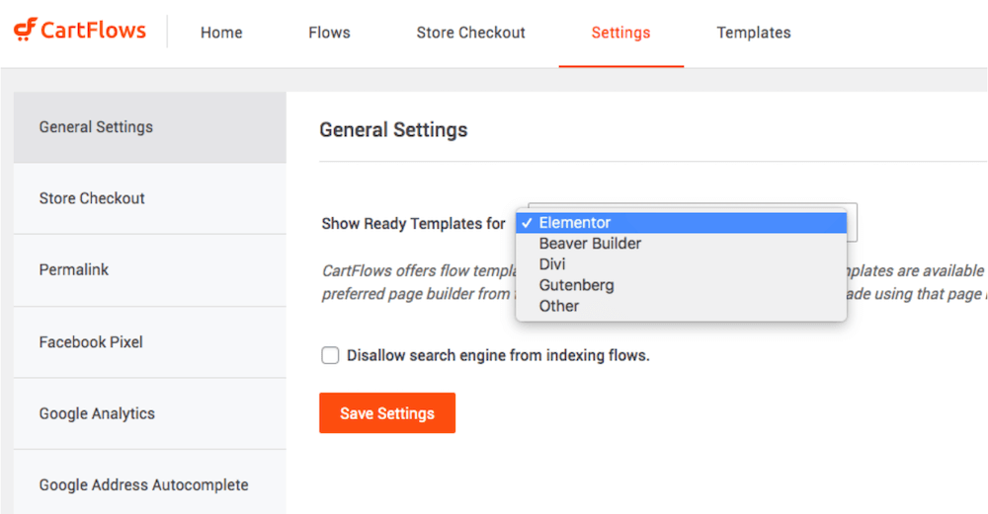The image size is (988, 514).
Task: Click the General Settings heading
Action: (394, 129)
